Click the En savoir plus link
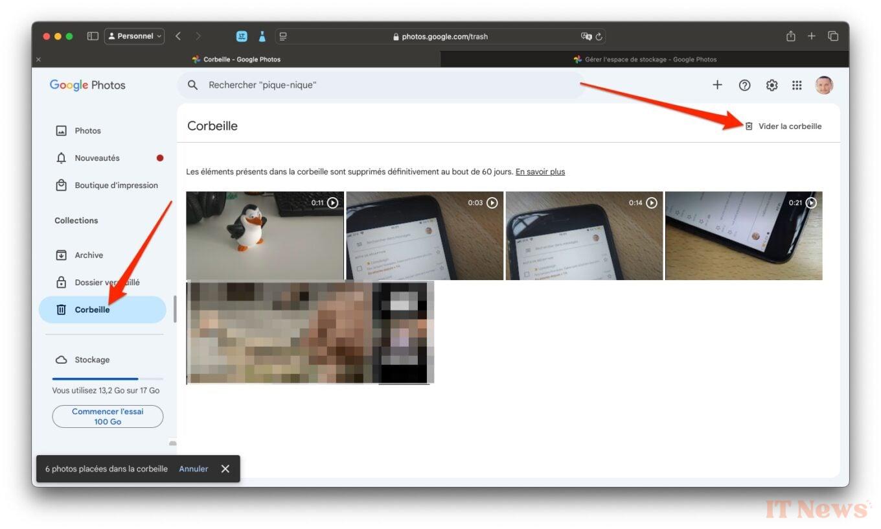This screenshot has height=529, width=881. click(540, 172)
